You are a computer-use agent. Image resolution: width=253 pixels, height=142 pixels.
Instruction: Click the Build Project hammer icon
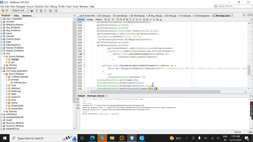pyautogui.click(x=37, y=11)
